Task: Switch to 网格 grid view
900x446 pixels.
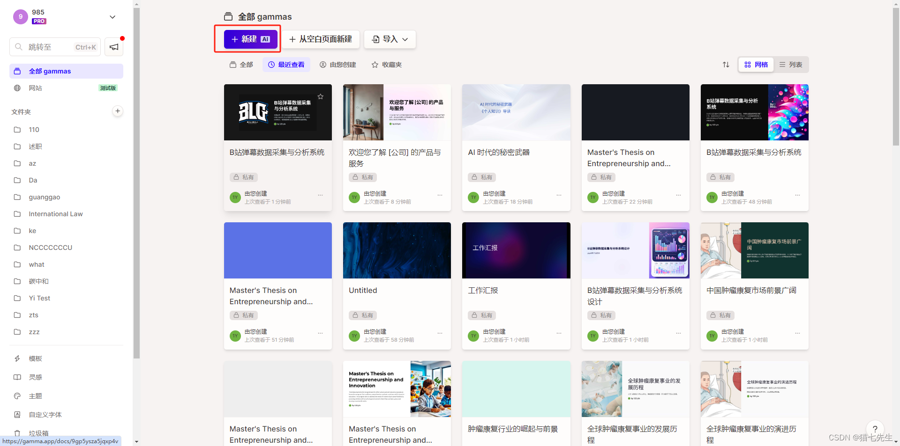Action: click(x=756, y=65)
